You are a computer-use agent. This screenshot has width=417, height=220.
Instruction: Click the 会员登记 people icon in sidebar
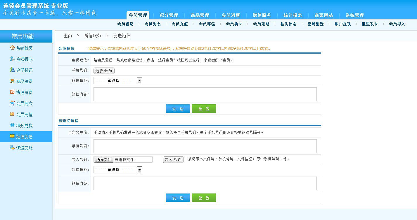pos(12,70)
